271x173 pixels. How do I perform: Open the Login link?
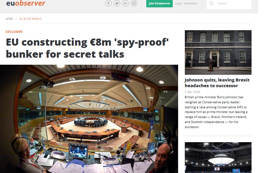point(178,3)
